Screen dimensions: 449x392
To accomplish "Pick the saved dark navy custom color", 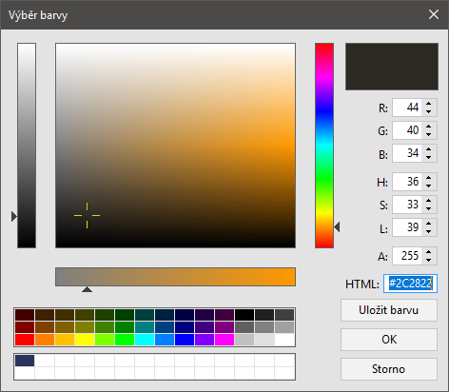I will (x=25, y=361).
